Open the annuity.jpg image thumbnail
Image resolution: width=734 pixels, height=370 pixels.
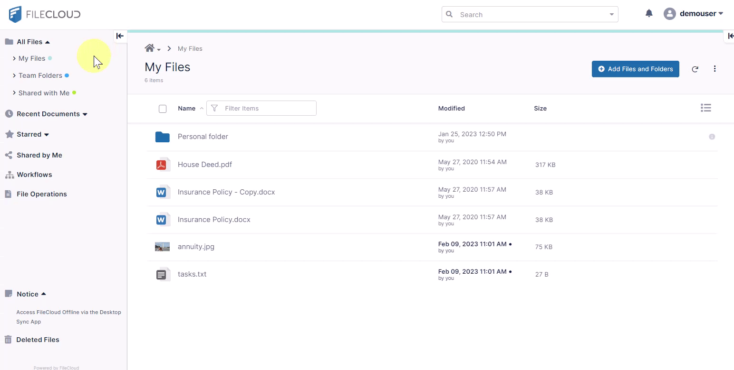162,247
